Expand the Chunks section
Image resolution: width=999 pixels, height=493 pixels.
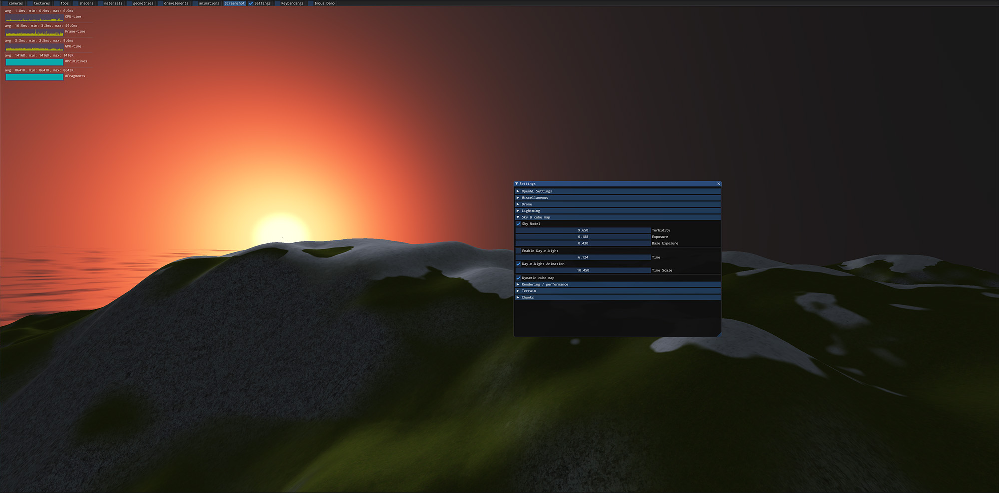point(618,297)
